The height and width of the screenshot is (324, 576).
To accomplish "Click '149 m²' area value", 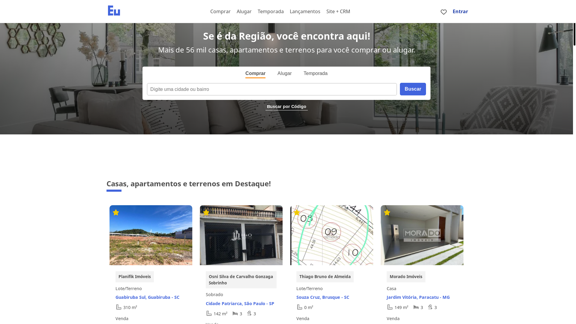I will coord(401,307).
